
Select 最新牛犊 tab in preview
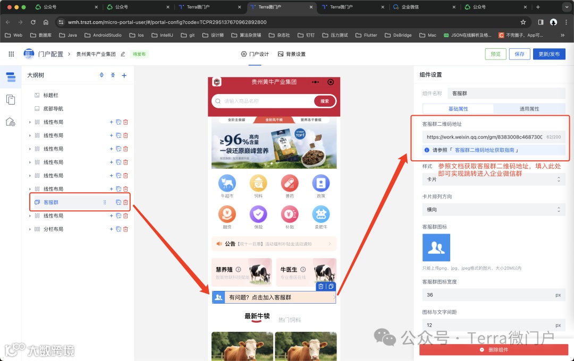coord(257,316)
